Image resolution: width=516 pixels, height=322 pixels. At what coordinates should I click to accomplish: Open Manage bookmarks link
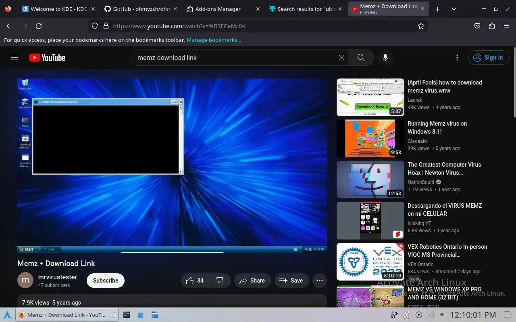(214, 40)
